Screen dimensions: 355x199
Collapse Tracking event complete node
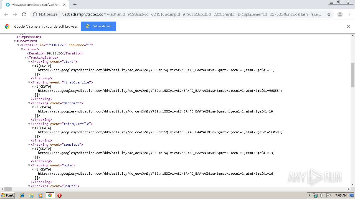pos(29,145)
